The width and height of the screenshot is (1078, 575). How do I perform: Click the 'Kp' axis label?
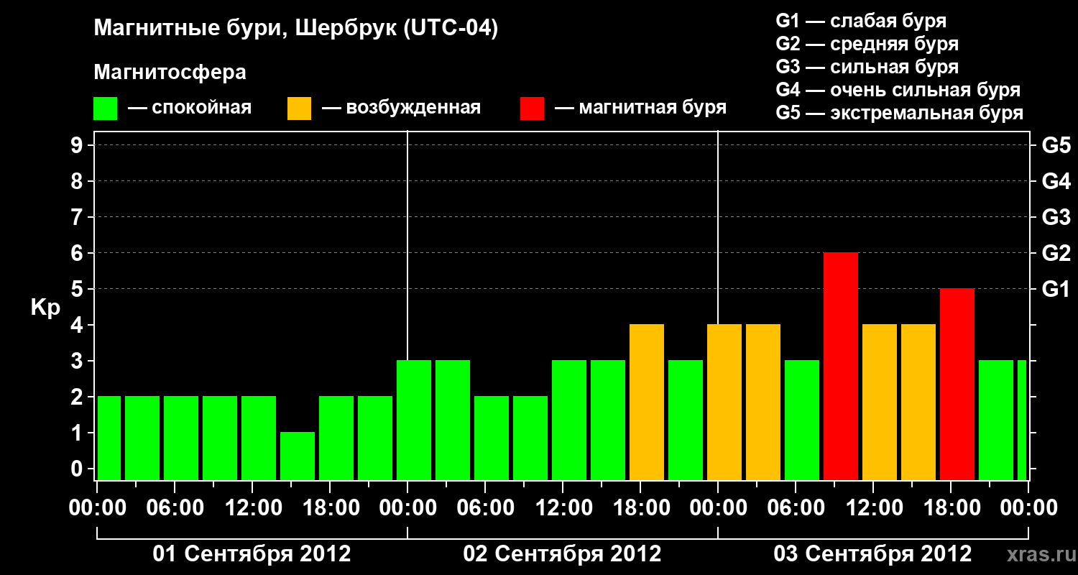point(45,308)
